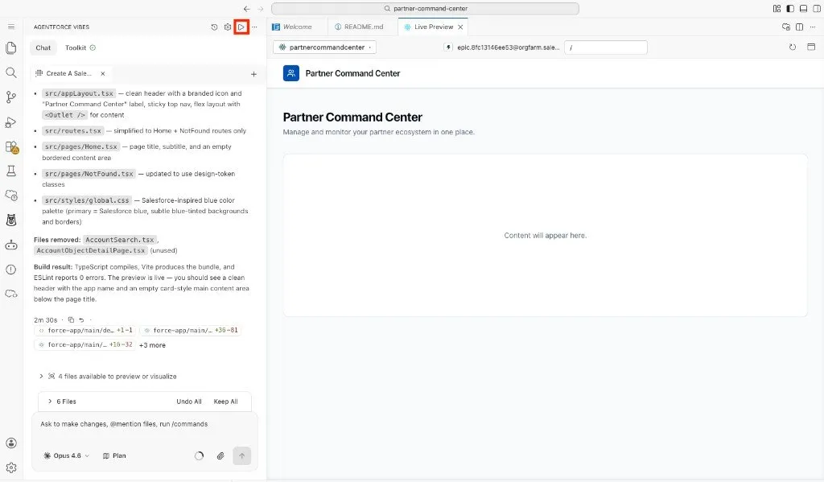The height and width of the screenshot is (482, 824).
Task: Open the Testing flask view
Action: (11, 171)
